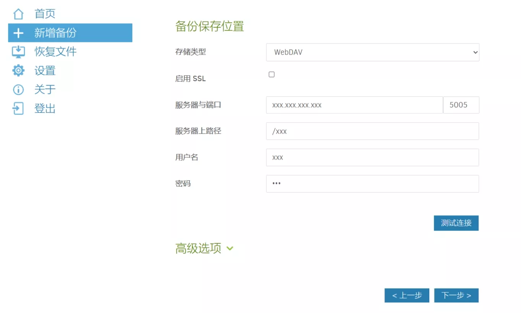Go to 设置 in the sidebar
521x313 pixels.
[x=45, y=71]
